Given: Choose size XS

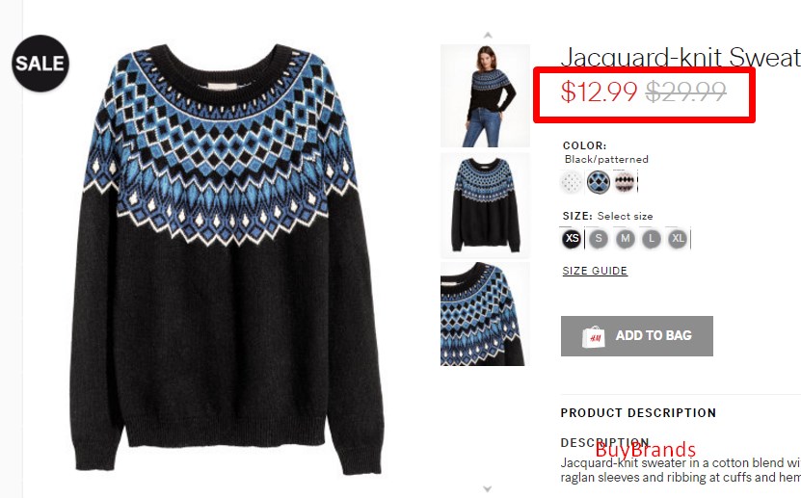Looking at the screenshot, I should pyautogui.click(x=573, y=238).
